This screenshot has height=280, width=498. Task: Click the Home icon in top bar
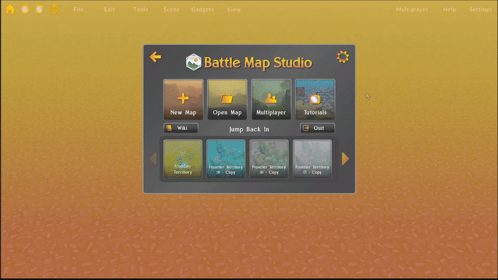[x=10, y=9]
